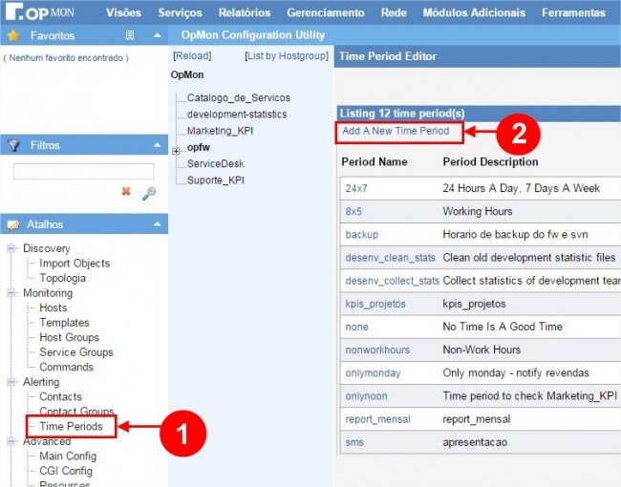Open the Módulos Adicionais menu
This screenshot has height=487, width=621.
(x=474, y=13)
